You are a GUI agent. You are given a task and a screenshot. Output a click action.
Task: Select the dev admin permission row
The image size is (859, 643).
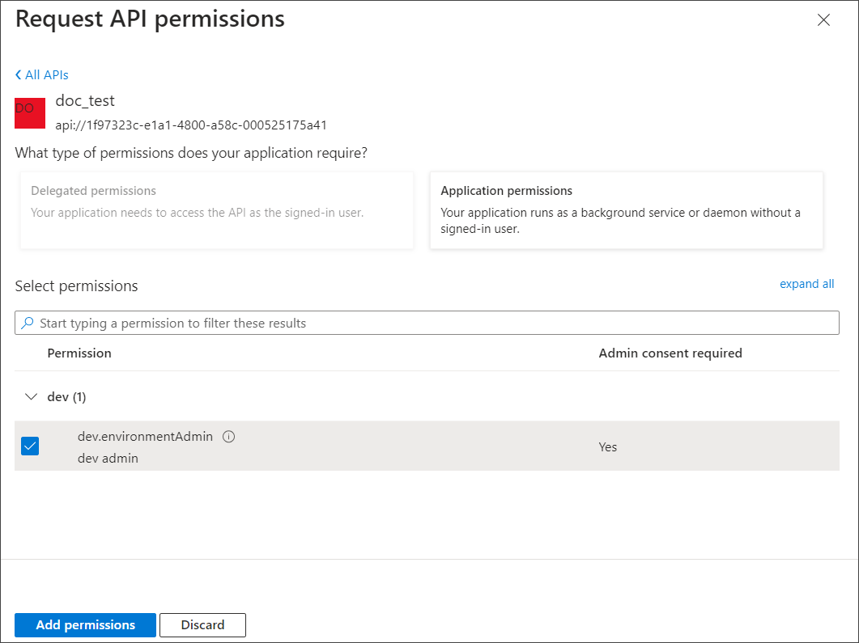pos(324,446)
